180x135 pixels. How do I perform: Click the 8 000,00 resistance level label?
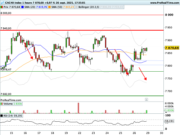(x=6, y=13)
